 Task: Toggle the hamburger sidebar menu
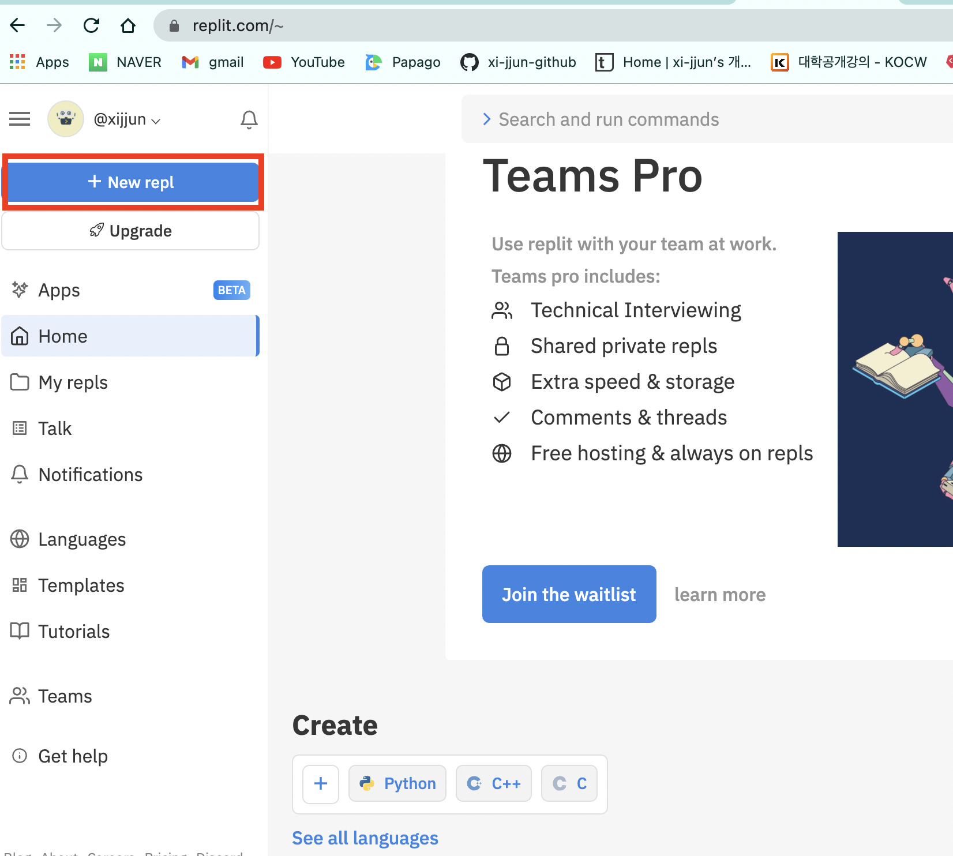click(20, 119)
